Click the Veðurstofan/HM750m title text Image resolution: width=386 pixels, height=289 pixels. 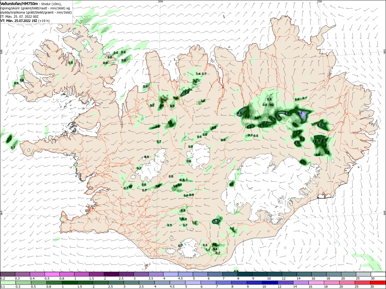point(19,4)
